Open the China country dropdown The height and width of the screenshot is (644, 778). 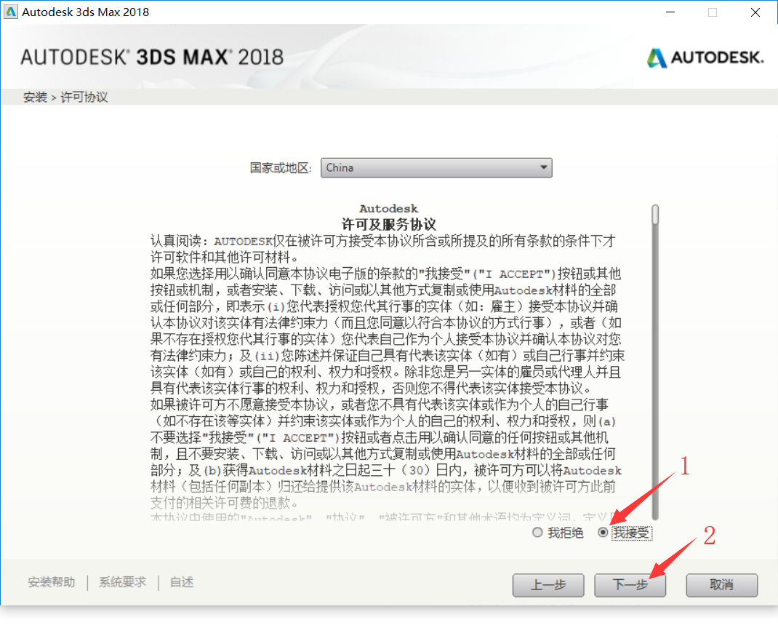click(x=436, y=168)
